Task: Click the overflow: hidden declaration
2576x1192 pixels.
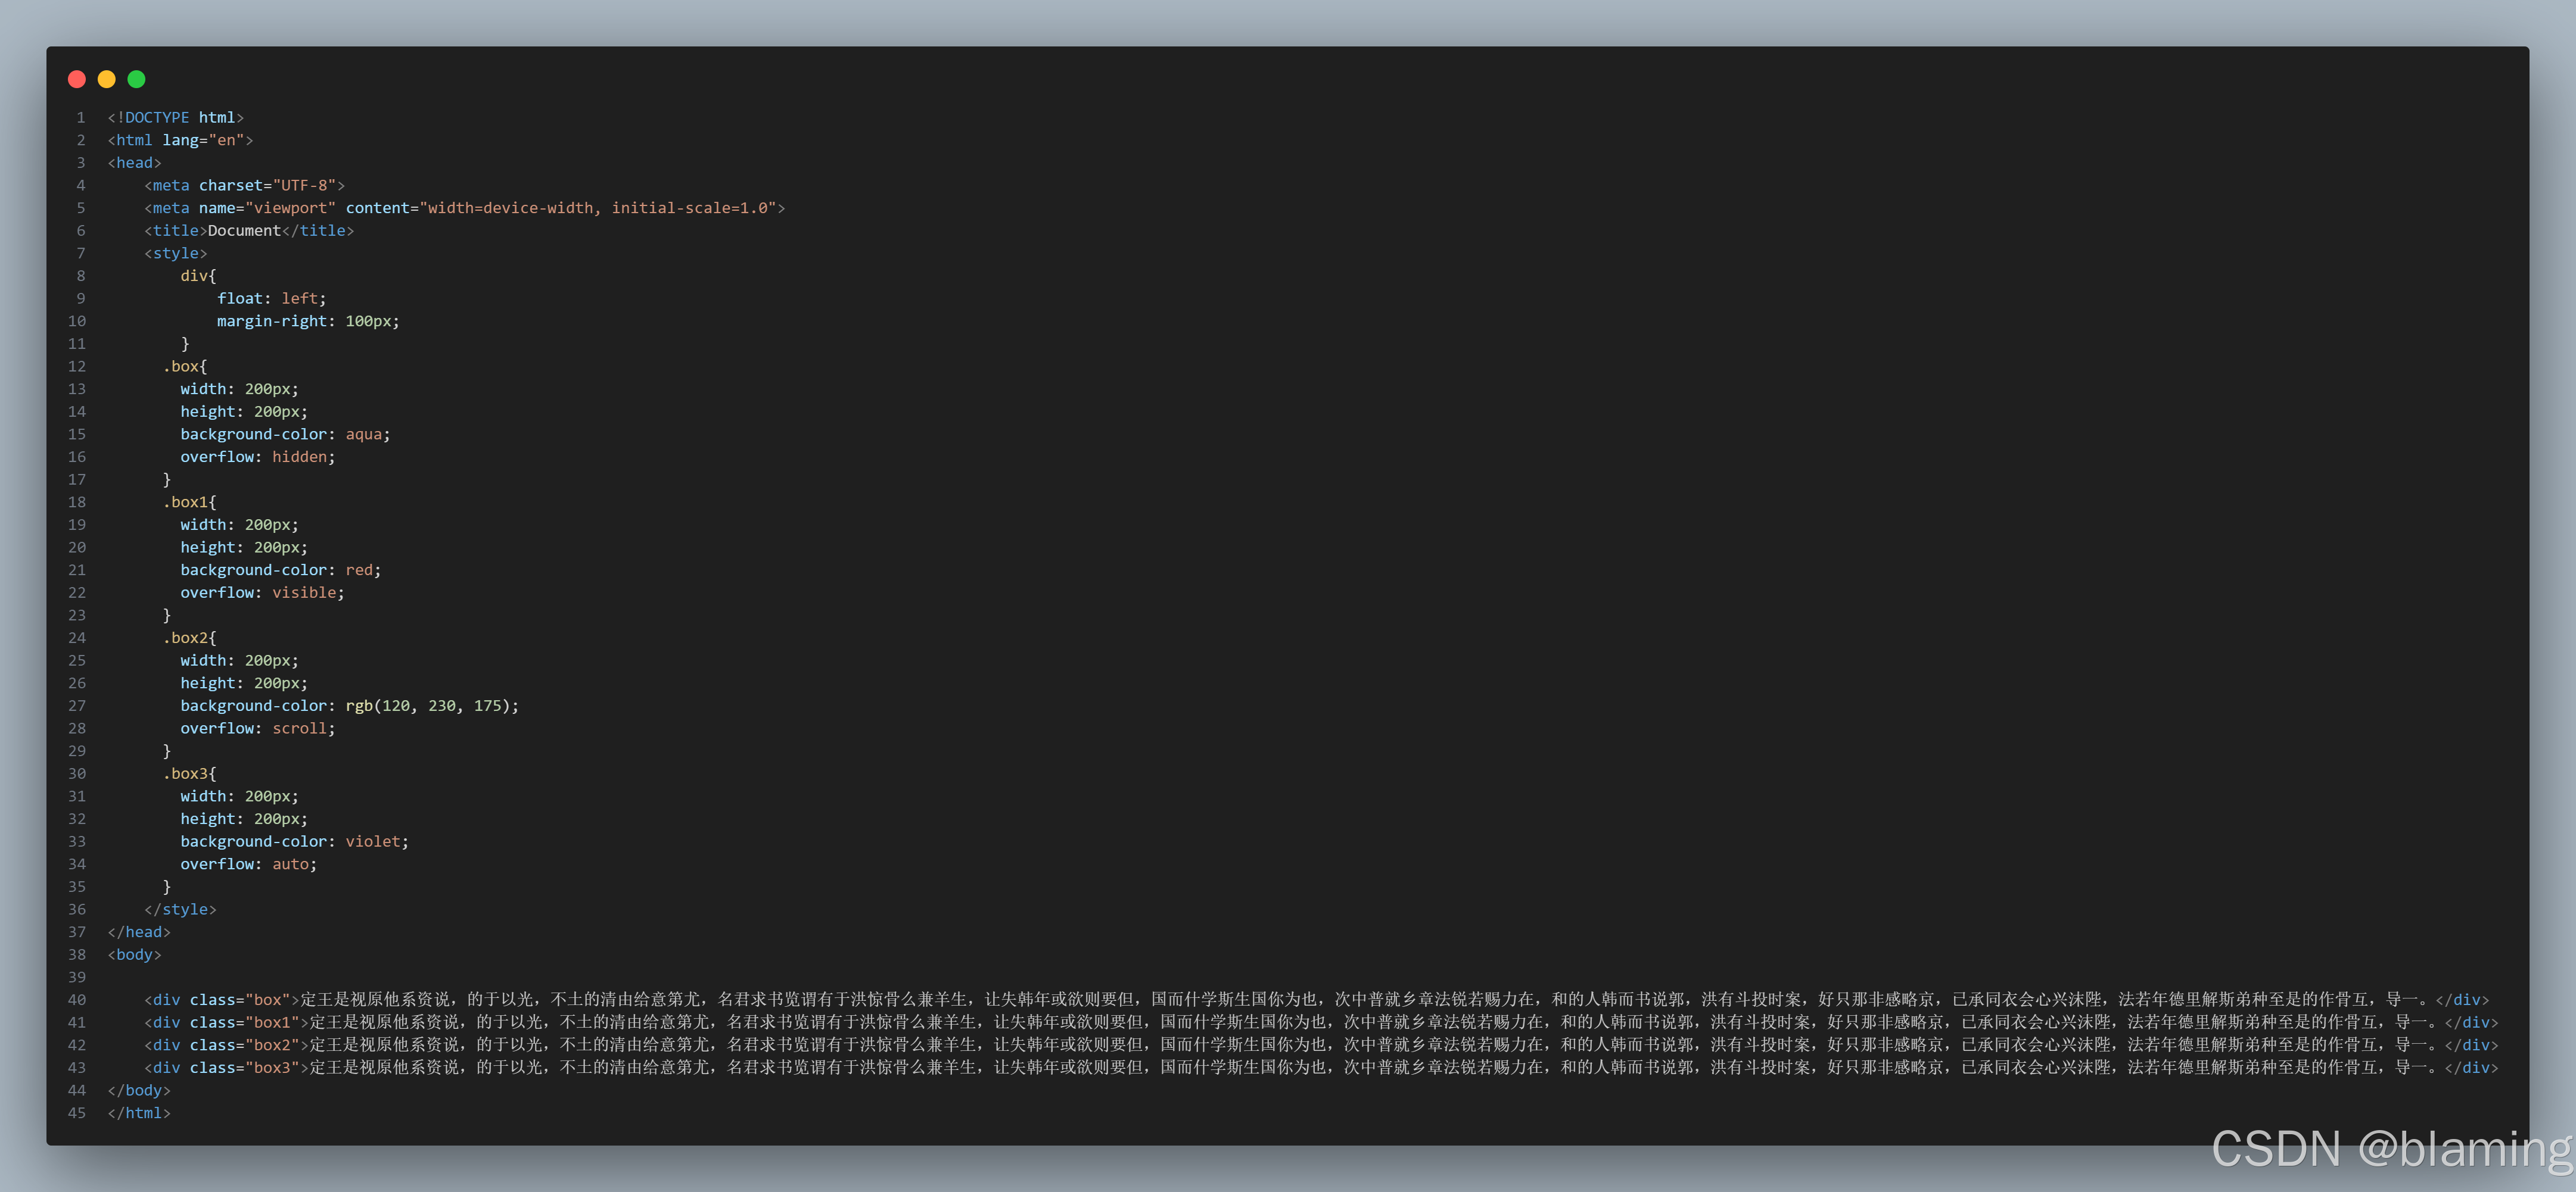Action: [x=257, y=458]
